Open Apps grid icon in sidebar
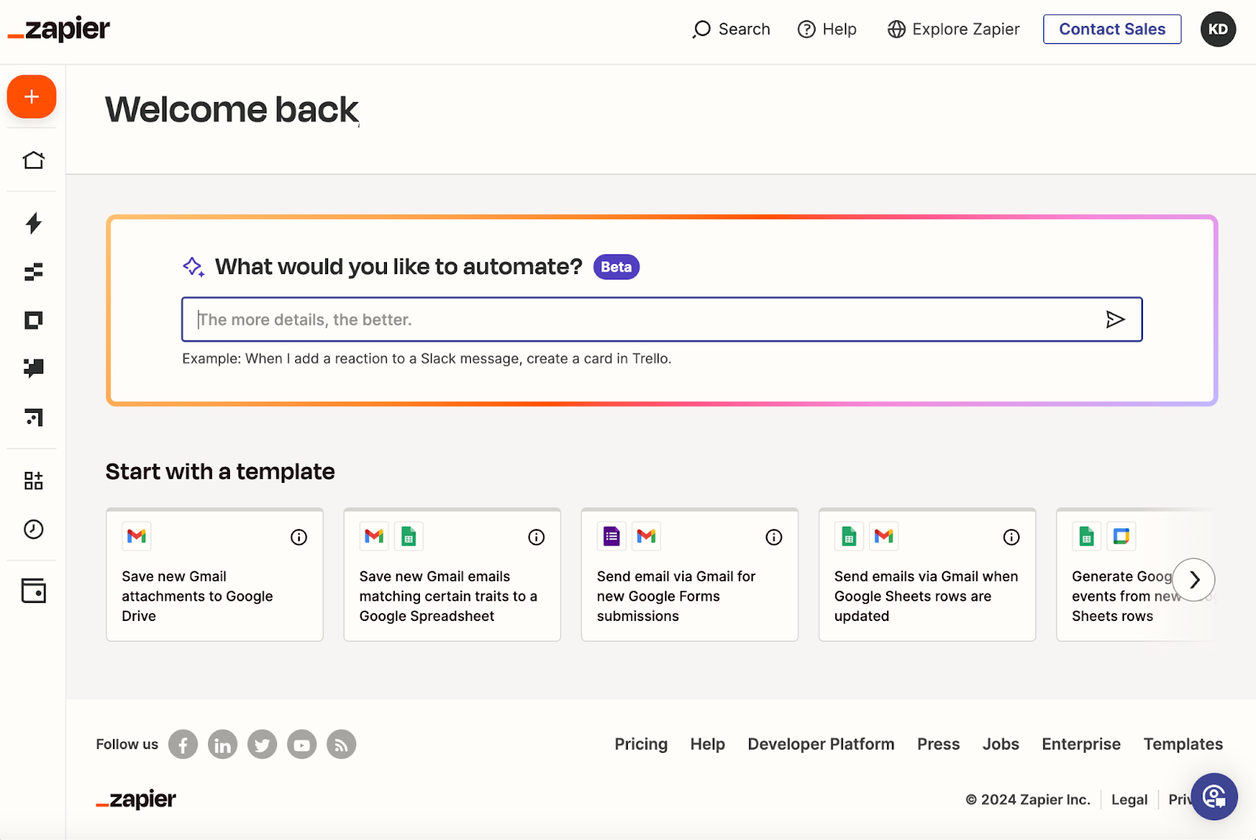The image size is (1256, 840). pos(33,480)
